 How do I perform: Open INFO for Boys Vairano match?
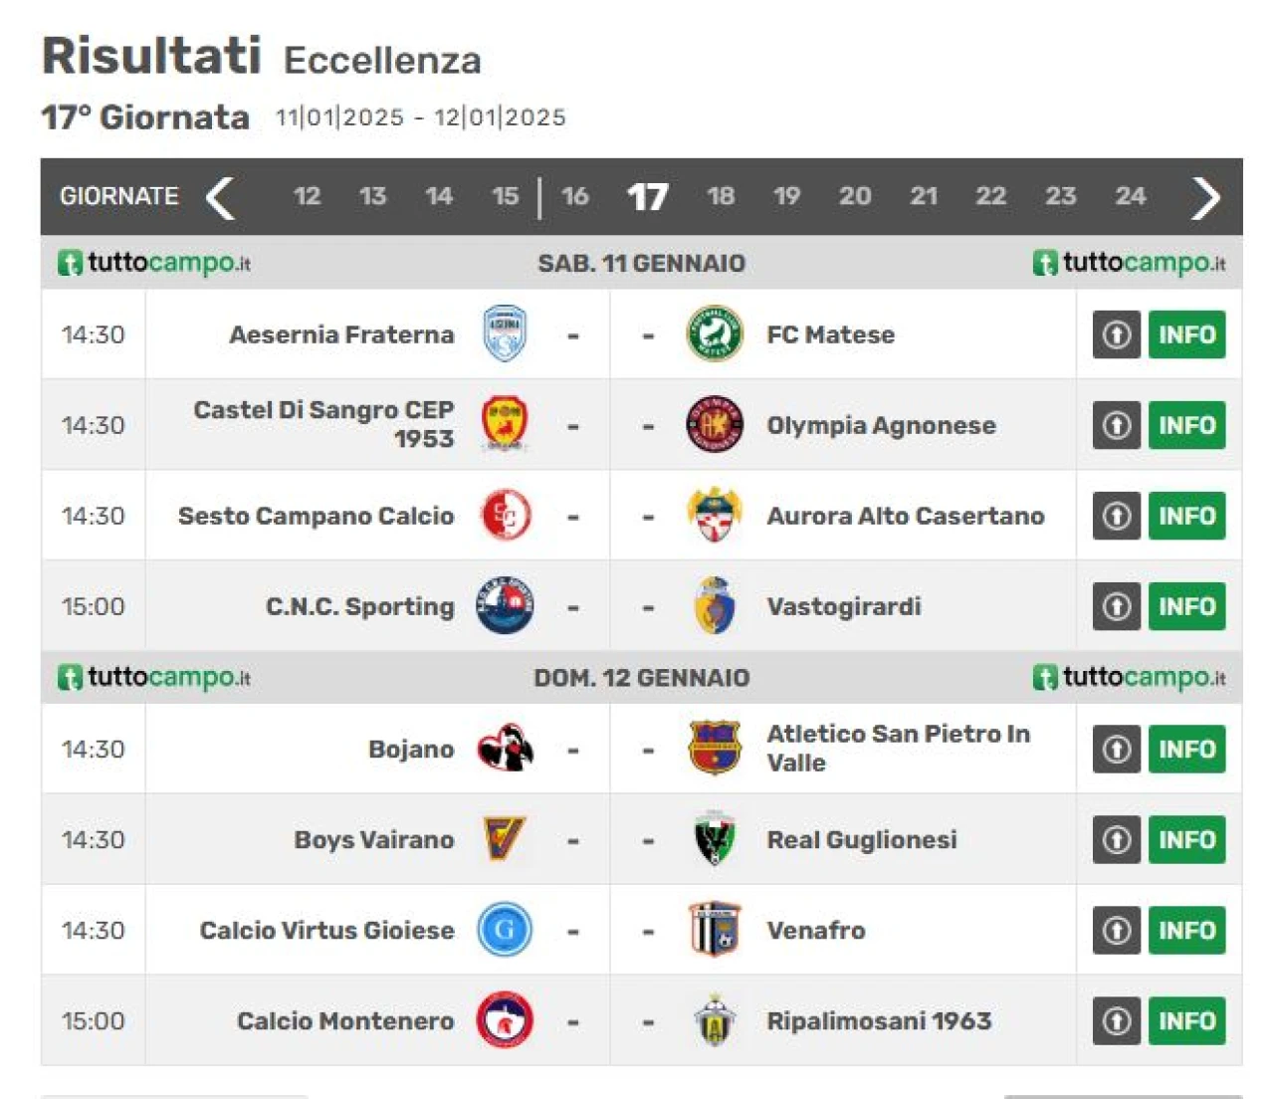[1186, 839]
